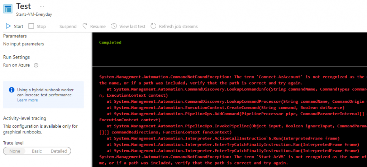Click the Run Settings heading

pyautogui.click(x=16, y=57)
